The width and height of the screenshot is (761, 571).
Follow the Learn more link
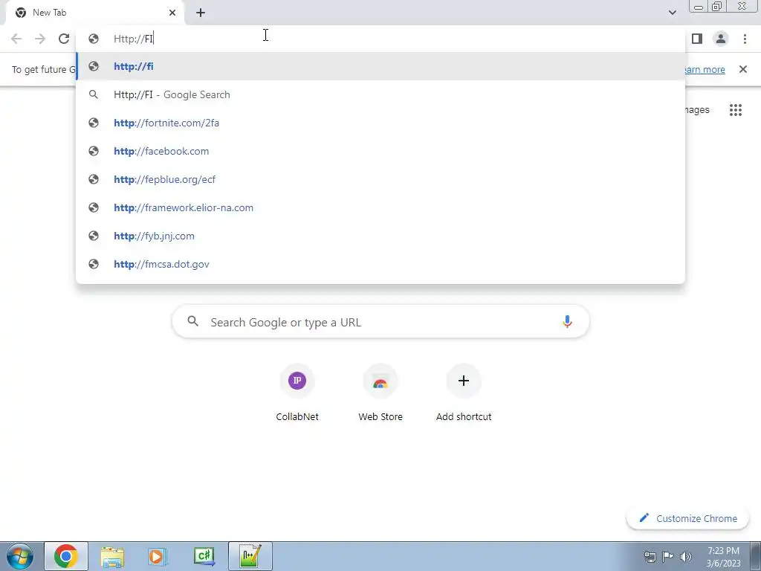tap(705, 69)
